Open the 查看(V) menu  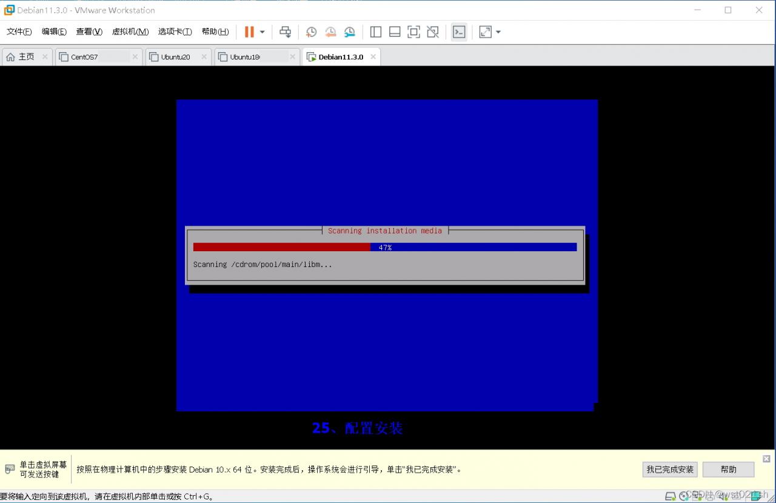click(x=89, y=32)
